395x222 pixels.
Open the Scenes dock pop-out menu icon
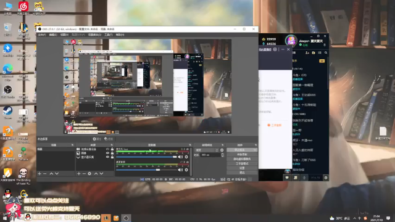tap(72, 145)
